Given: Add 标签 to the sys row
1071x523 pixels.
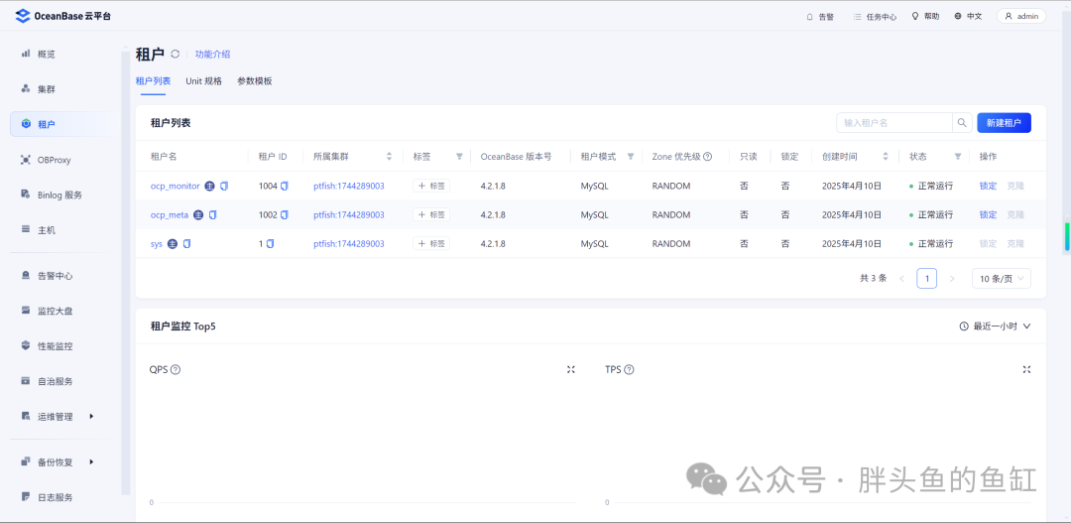Looking at the screenshot, I should point(431,243).
